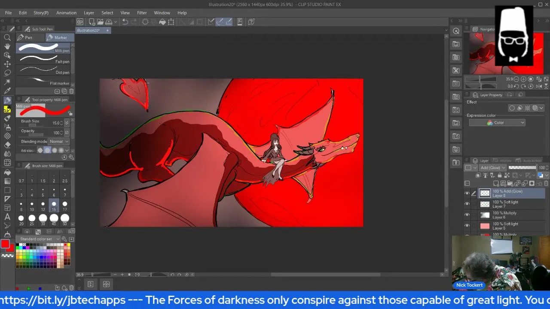The width and height of the screenshot is (550, 309).
Task: Delete sub tool with trash icon
Action: pos(71,91)
